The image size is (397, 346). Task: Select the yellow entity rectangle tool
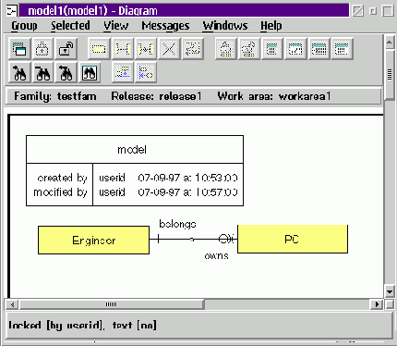99,49
